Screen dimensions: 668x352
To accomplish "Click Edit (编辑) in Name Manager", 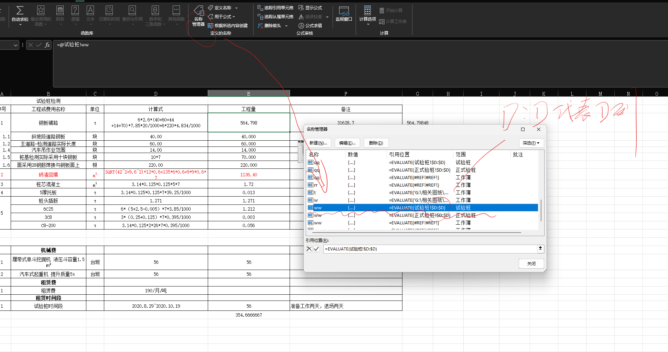I will tap(347, 143).
